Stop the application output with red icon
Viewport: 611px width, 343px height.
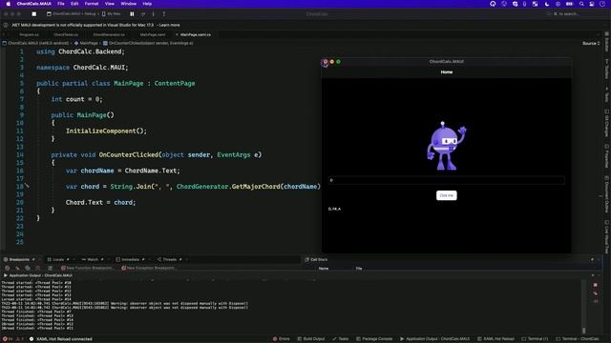pyautogui.click(x=596, y=285)
